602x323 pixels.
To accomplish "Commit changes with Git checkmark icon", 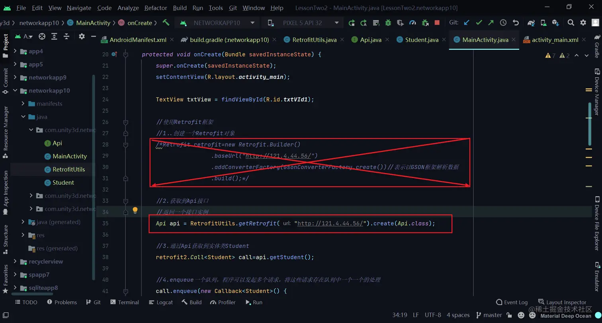I will pyautogui.click(x=479, y=23).
